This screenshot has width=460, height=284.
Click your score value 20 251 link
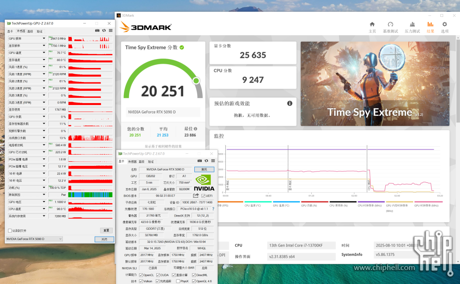pos(135,135)
